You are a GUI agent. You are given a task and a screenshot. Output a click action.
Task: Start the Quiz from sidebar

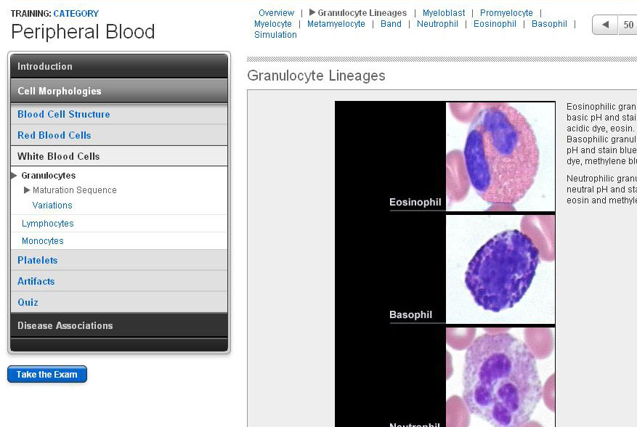pos(28,302)
